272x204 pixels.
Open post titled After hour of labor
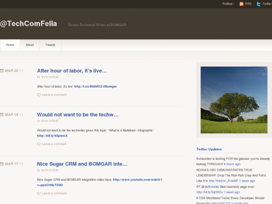point(72,71)
